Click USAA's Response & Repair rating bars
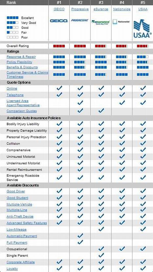 pos(143,57)
